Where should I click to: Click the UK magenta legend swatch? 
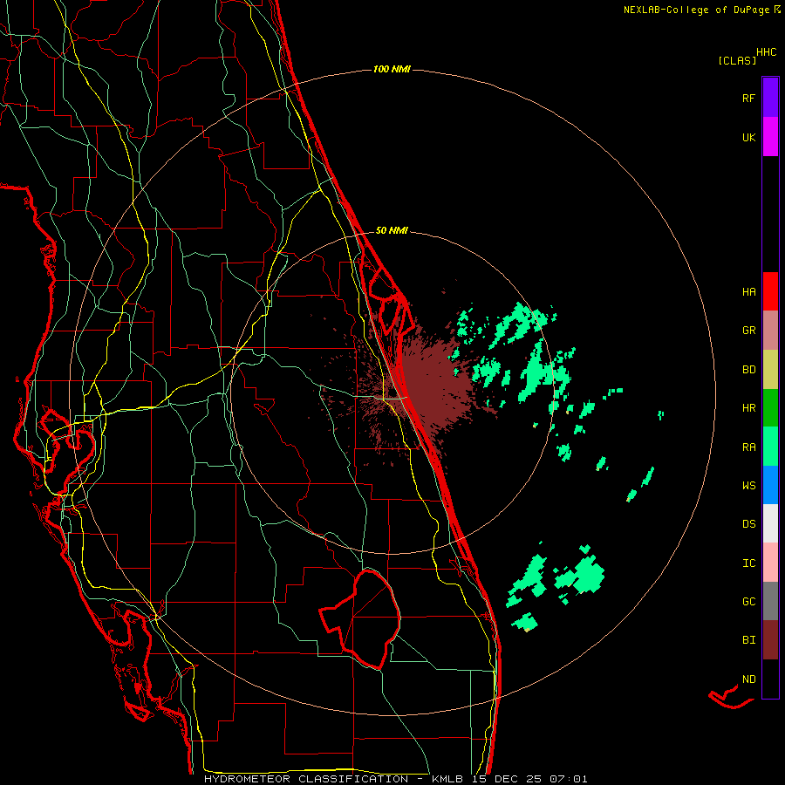(x=770, y=137)
